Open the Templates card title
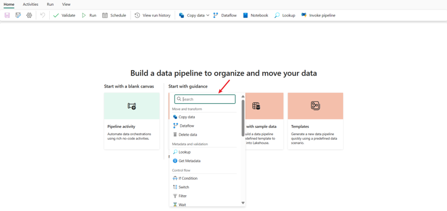447x211 pixels. [300, 126]
